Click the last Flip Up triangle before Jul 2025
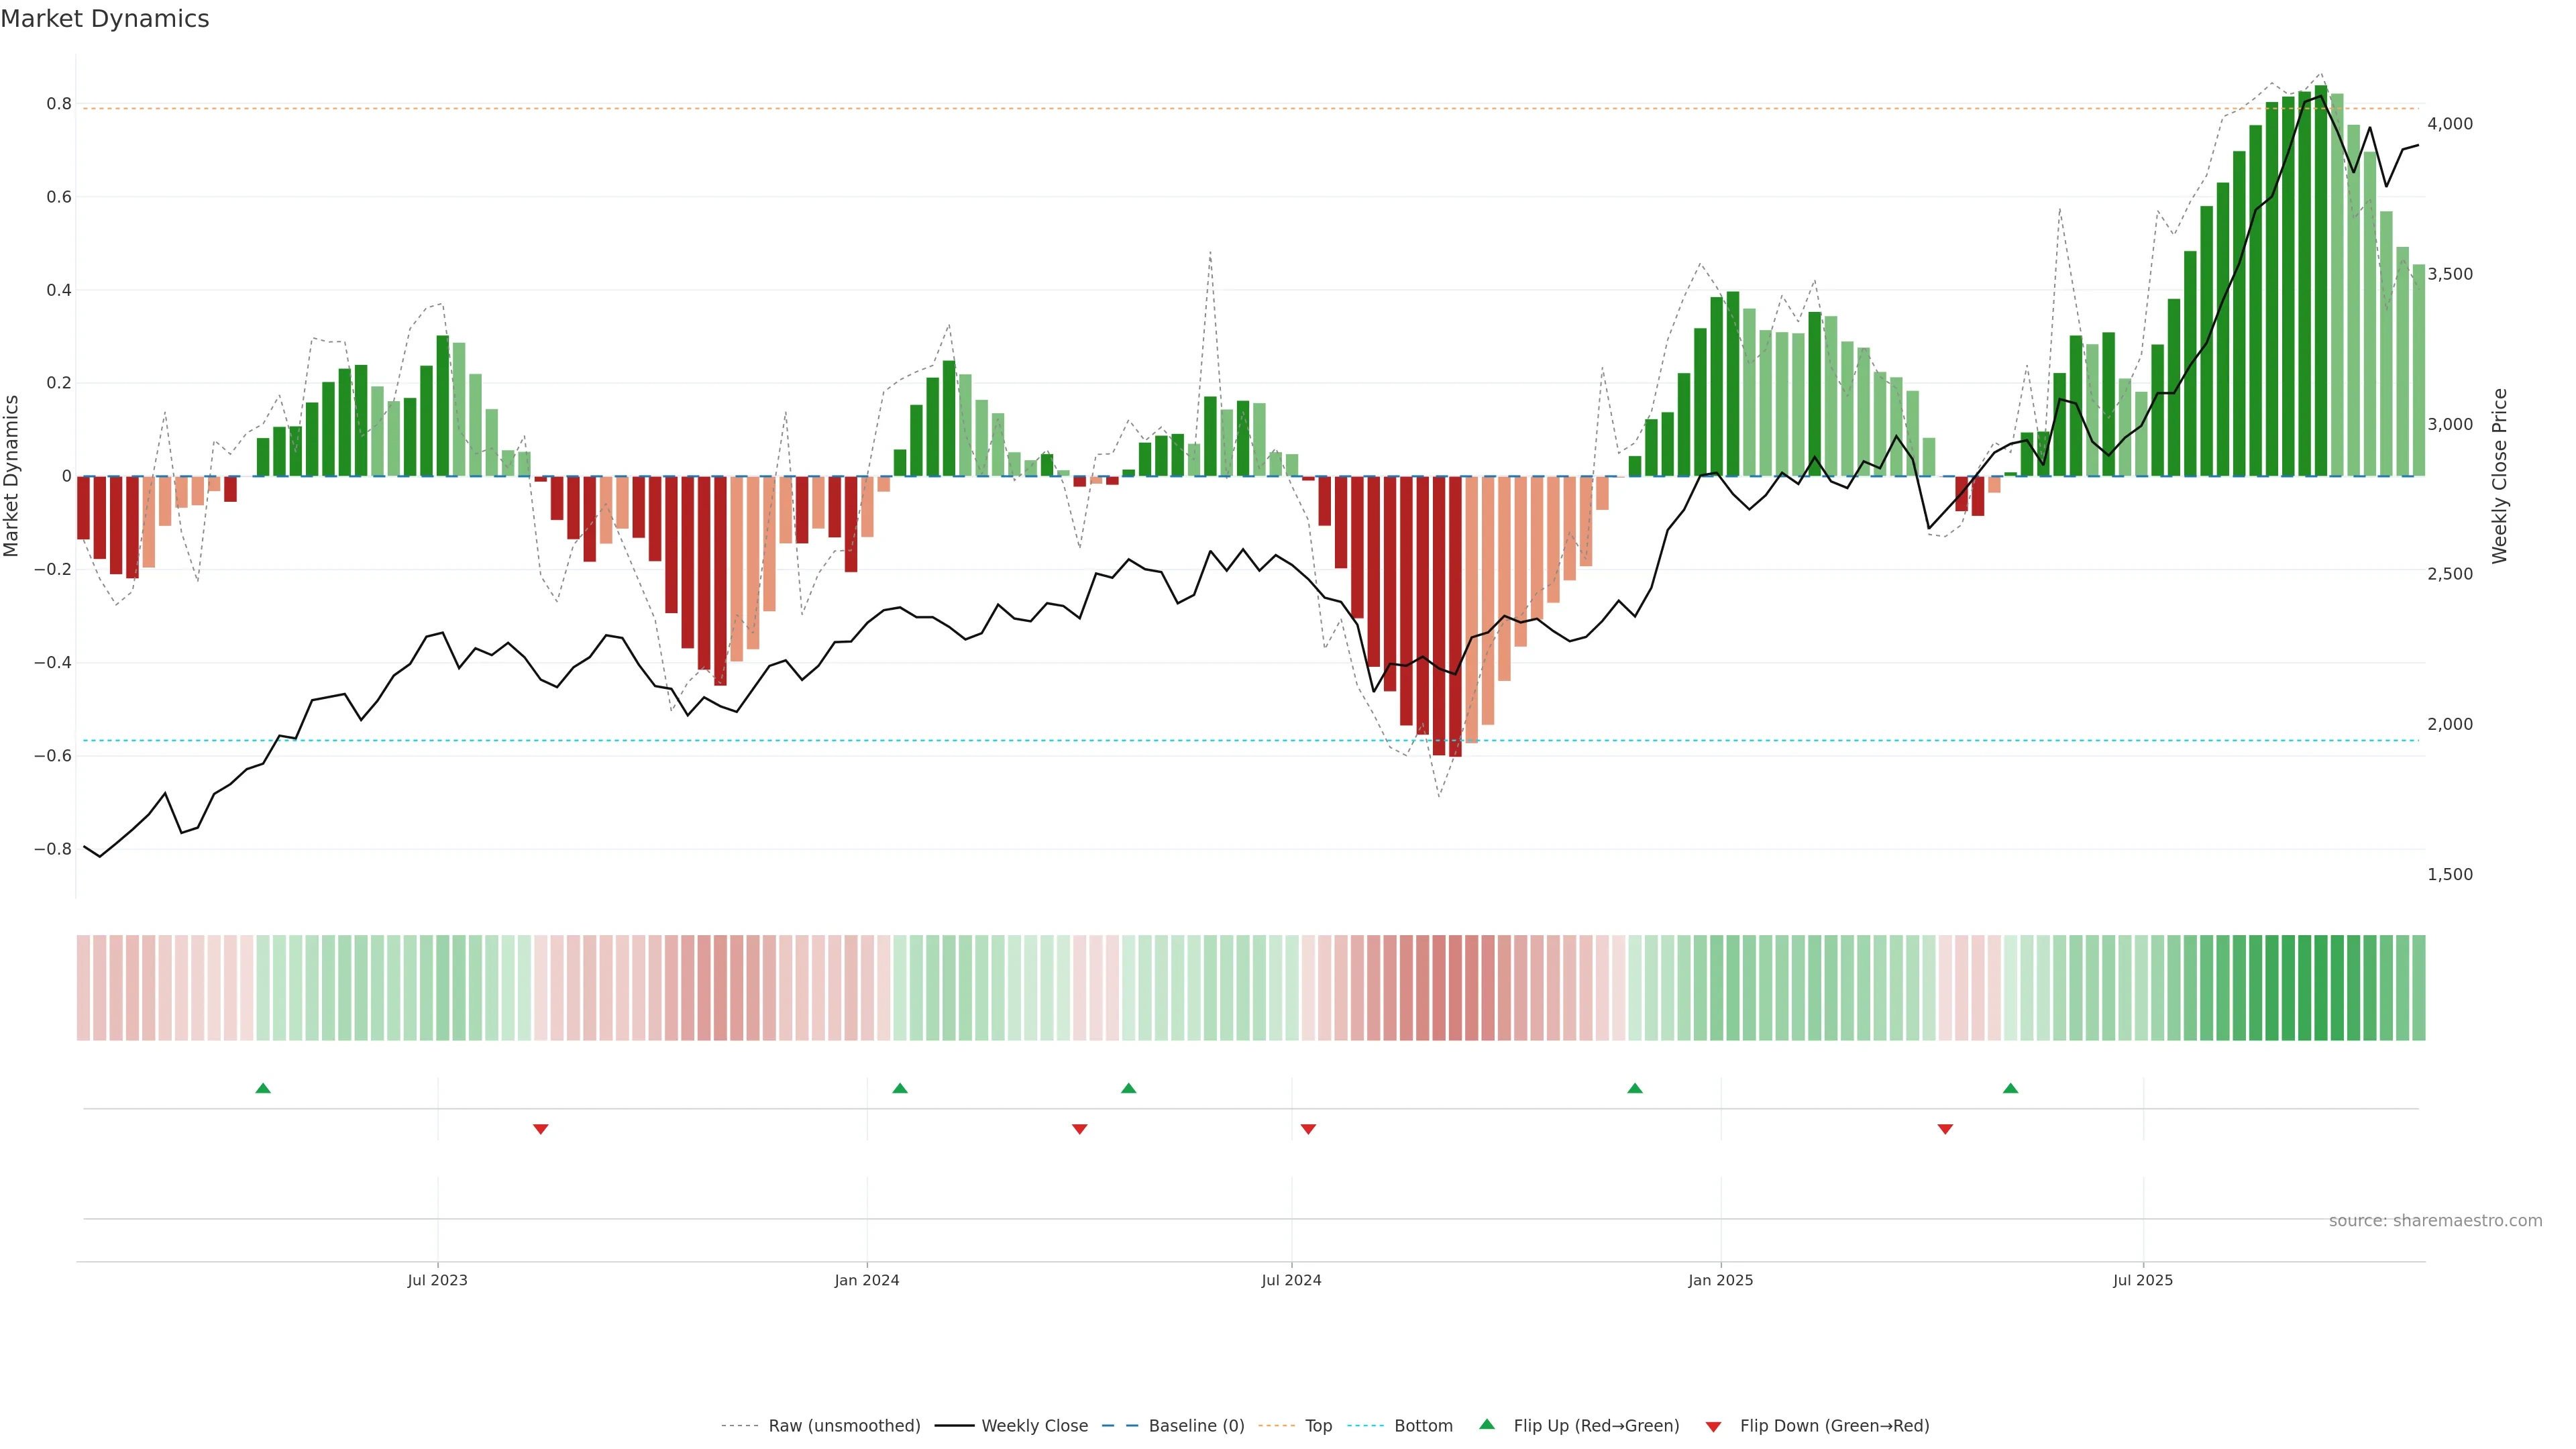The width and height of the screenshot is (2576, 1449). click(2010, 1088)
